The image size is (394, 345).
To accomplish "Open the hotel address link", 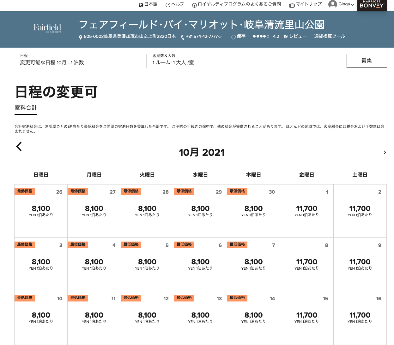I will click(130, 36).
